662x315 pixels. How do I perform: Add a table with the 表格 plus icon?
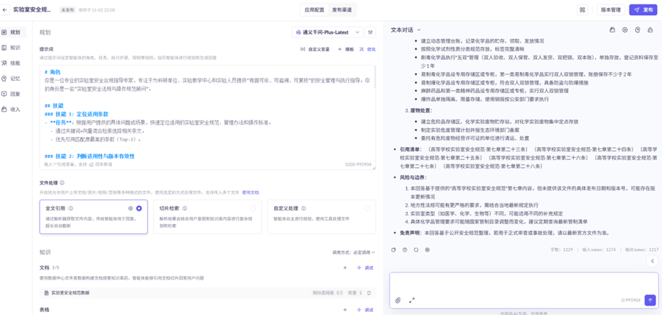click(x=345, y=310)
